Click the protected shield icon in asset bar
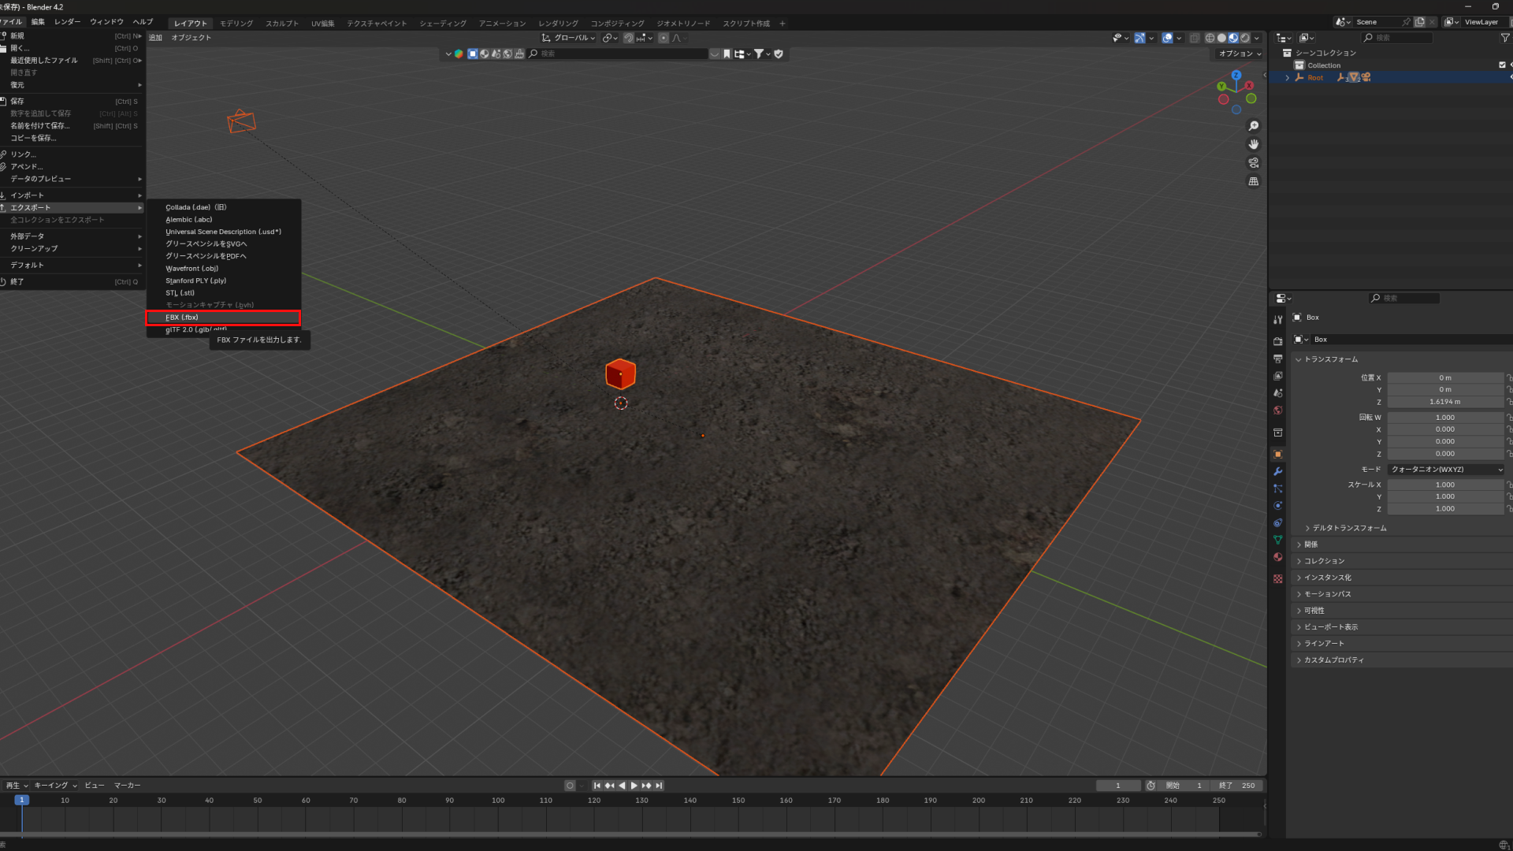This screenshot has height=851, width=1513. click(x=779, y=54)
